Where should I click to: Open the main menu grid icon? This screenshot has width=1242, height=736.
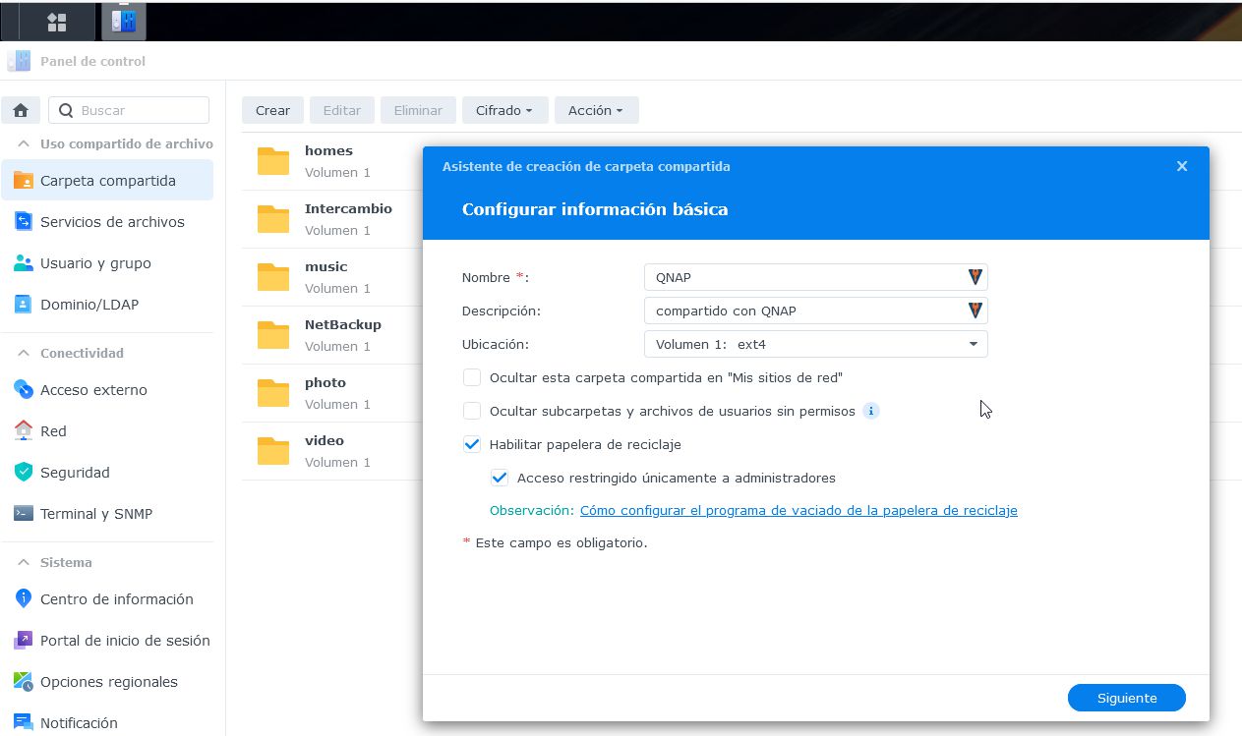coord(57,22)
